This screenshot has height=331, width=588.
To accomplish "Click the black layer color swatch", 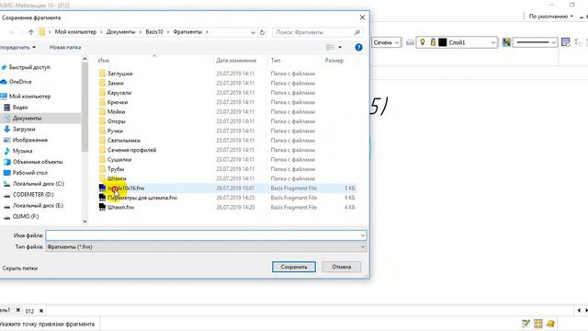I will tap(443, 42).
